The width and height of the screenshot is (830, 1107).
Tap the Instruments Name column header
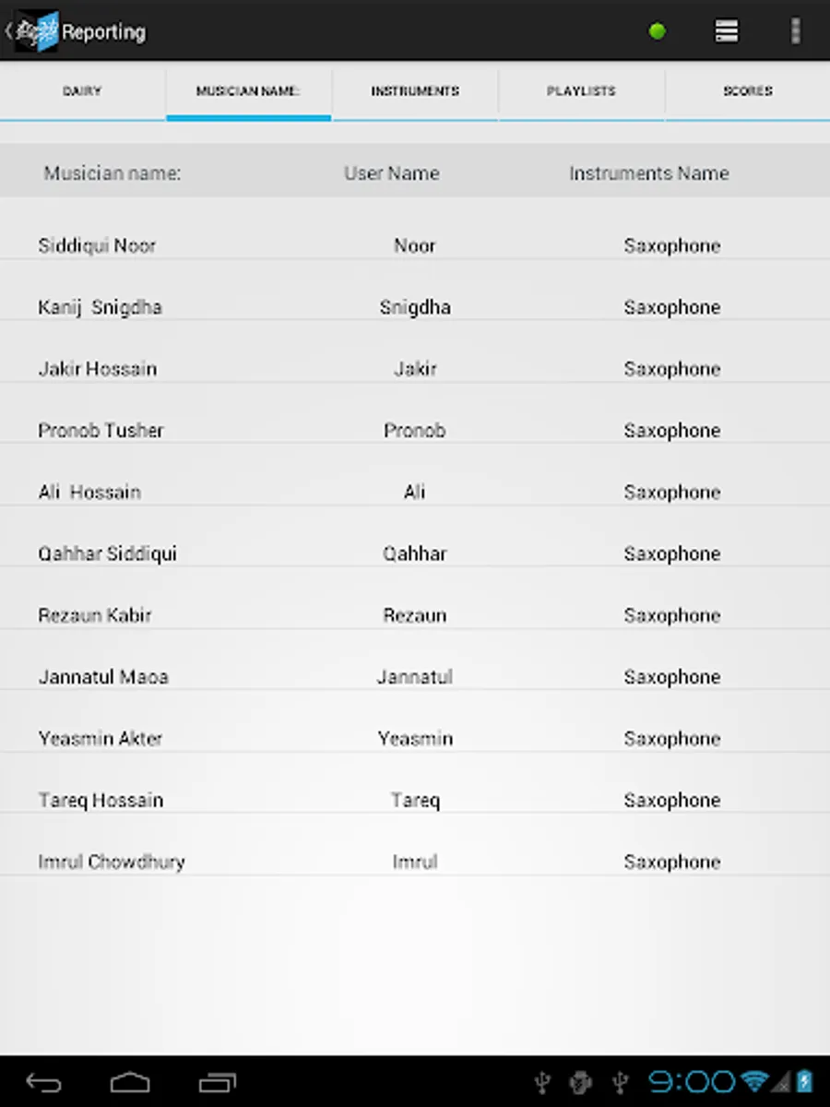tap(648, 173)
